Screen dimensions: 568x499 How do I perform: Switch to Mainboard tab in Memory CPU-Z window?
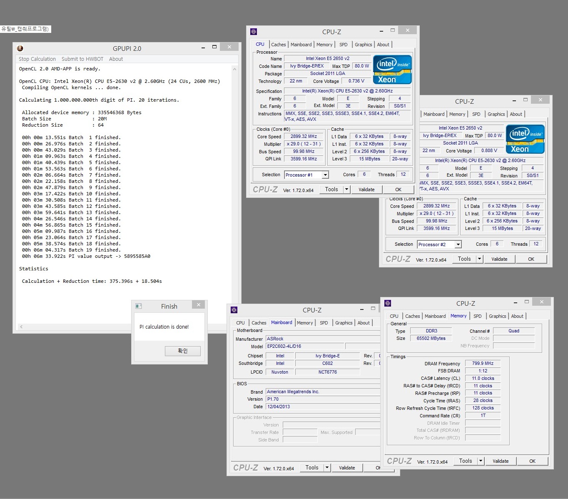(435, 316)
